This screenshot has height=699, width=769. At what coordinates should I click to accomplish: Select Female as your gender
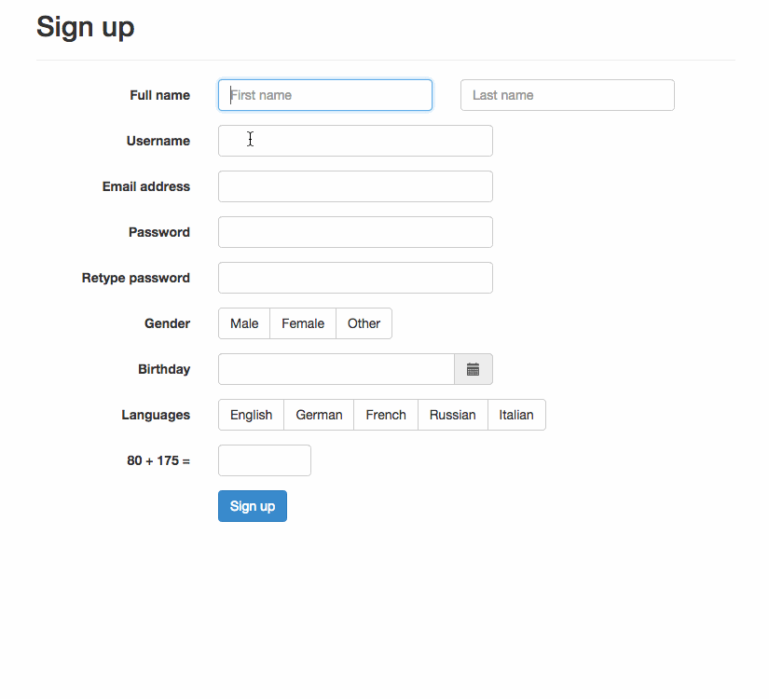[x=302, y=323]
